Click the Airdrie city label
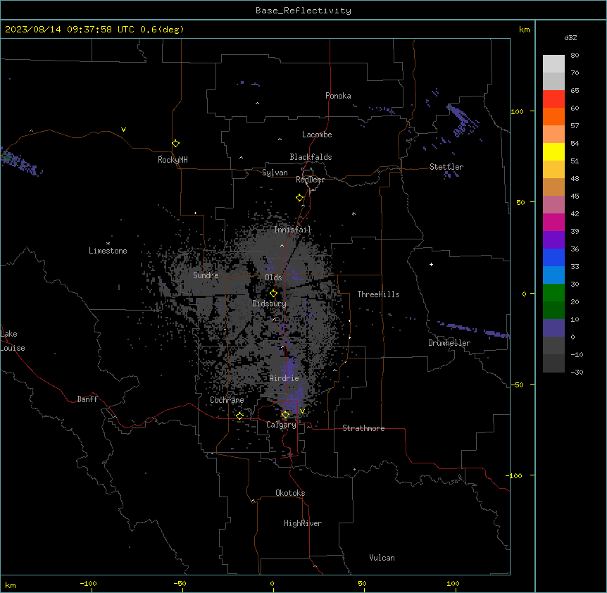607x593 pixels. pos(284,378)
